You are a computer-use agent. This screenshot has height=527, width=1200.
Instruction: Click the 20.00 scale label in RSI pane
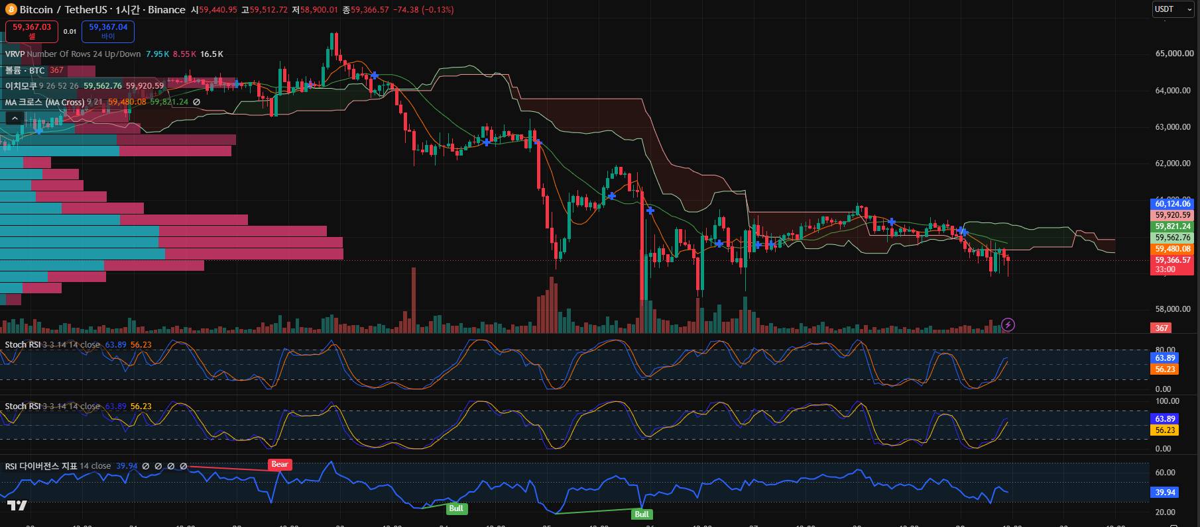(x=1165, y=512)
